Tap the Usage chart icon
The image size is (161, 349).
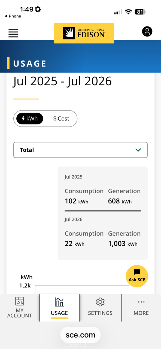pyautogui.click(x=59, y=302)
